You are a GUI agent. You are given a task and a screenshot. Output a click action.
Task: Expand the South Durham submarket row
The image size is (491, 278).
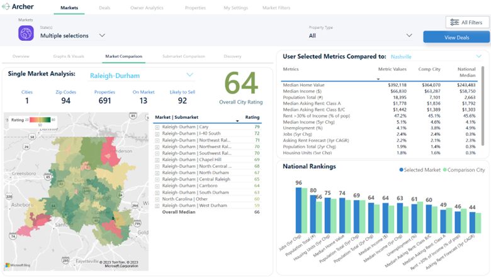pos(157,192)
